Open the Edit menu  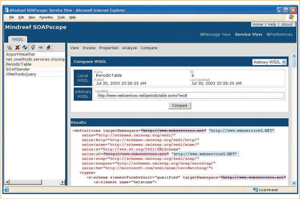tap(21, 17)
